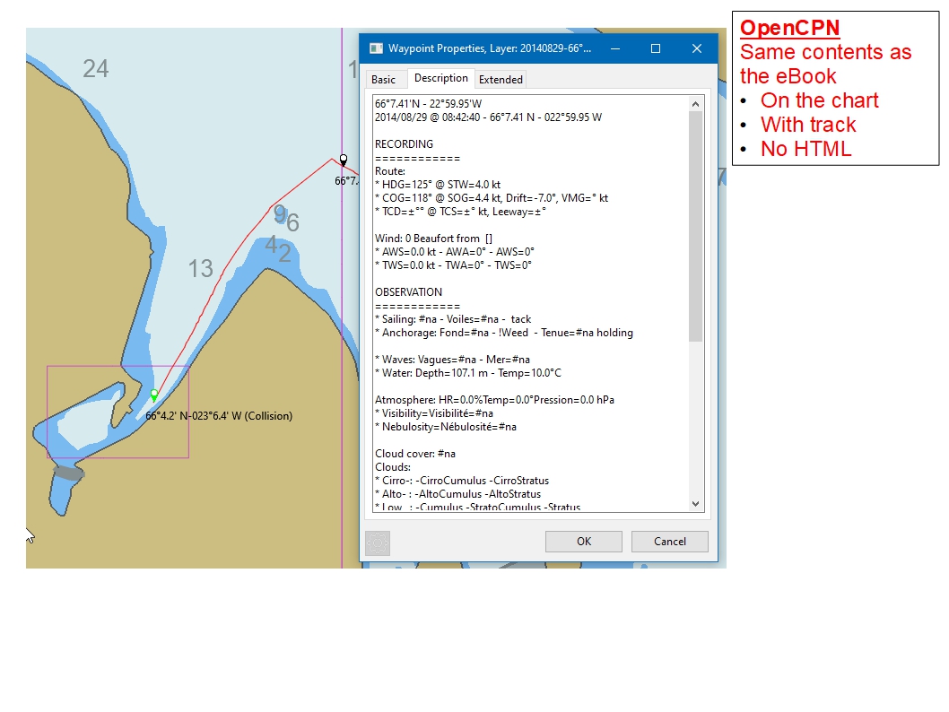Select the Description tab
Screen dimensions: 949x712
(x=440, y=79)
